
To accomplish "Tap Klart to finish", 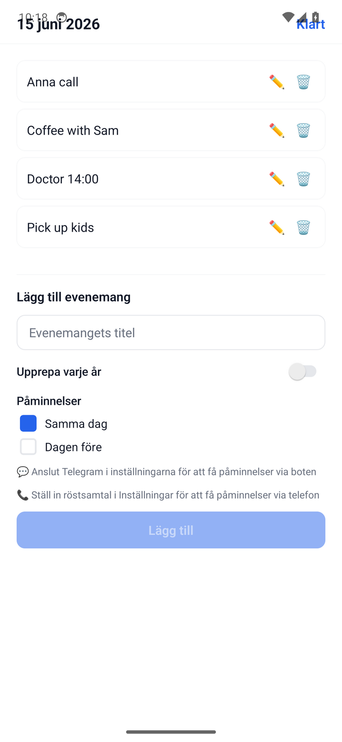I will [311, 24].
